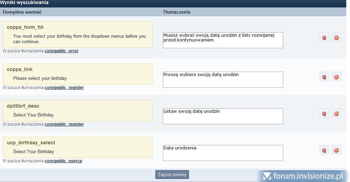This screenshot has width=350, height=182.
Task: Click the Tłumaczenie column header
Action: [x=176, y=12]
